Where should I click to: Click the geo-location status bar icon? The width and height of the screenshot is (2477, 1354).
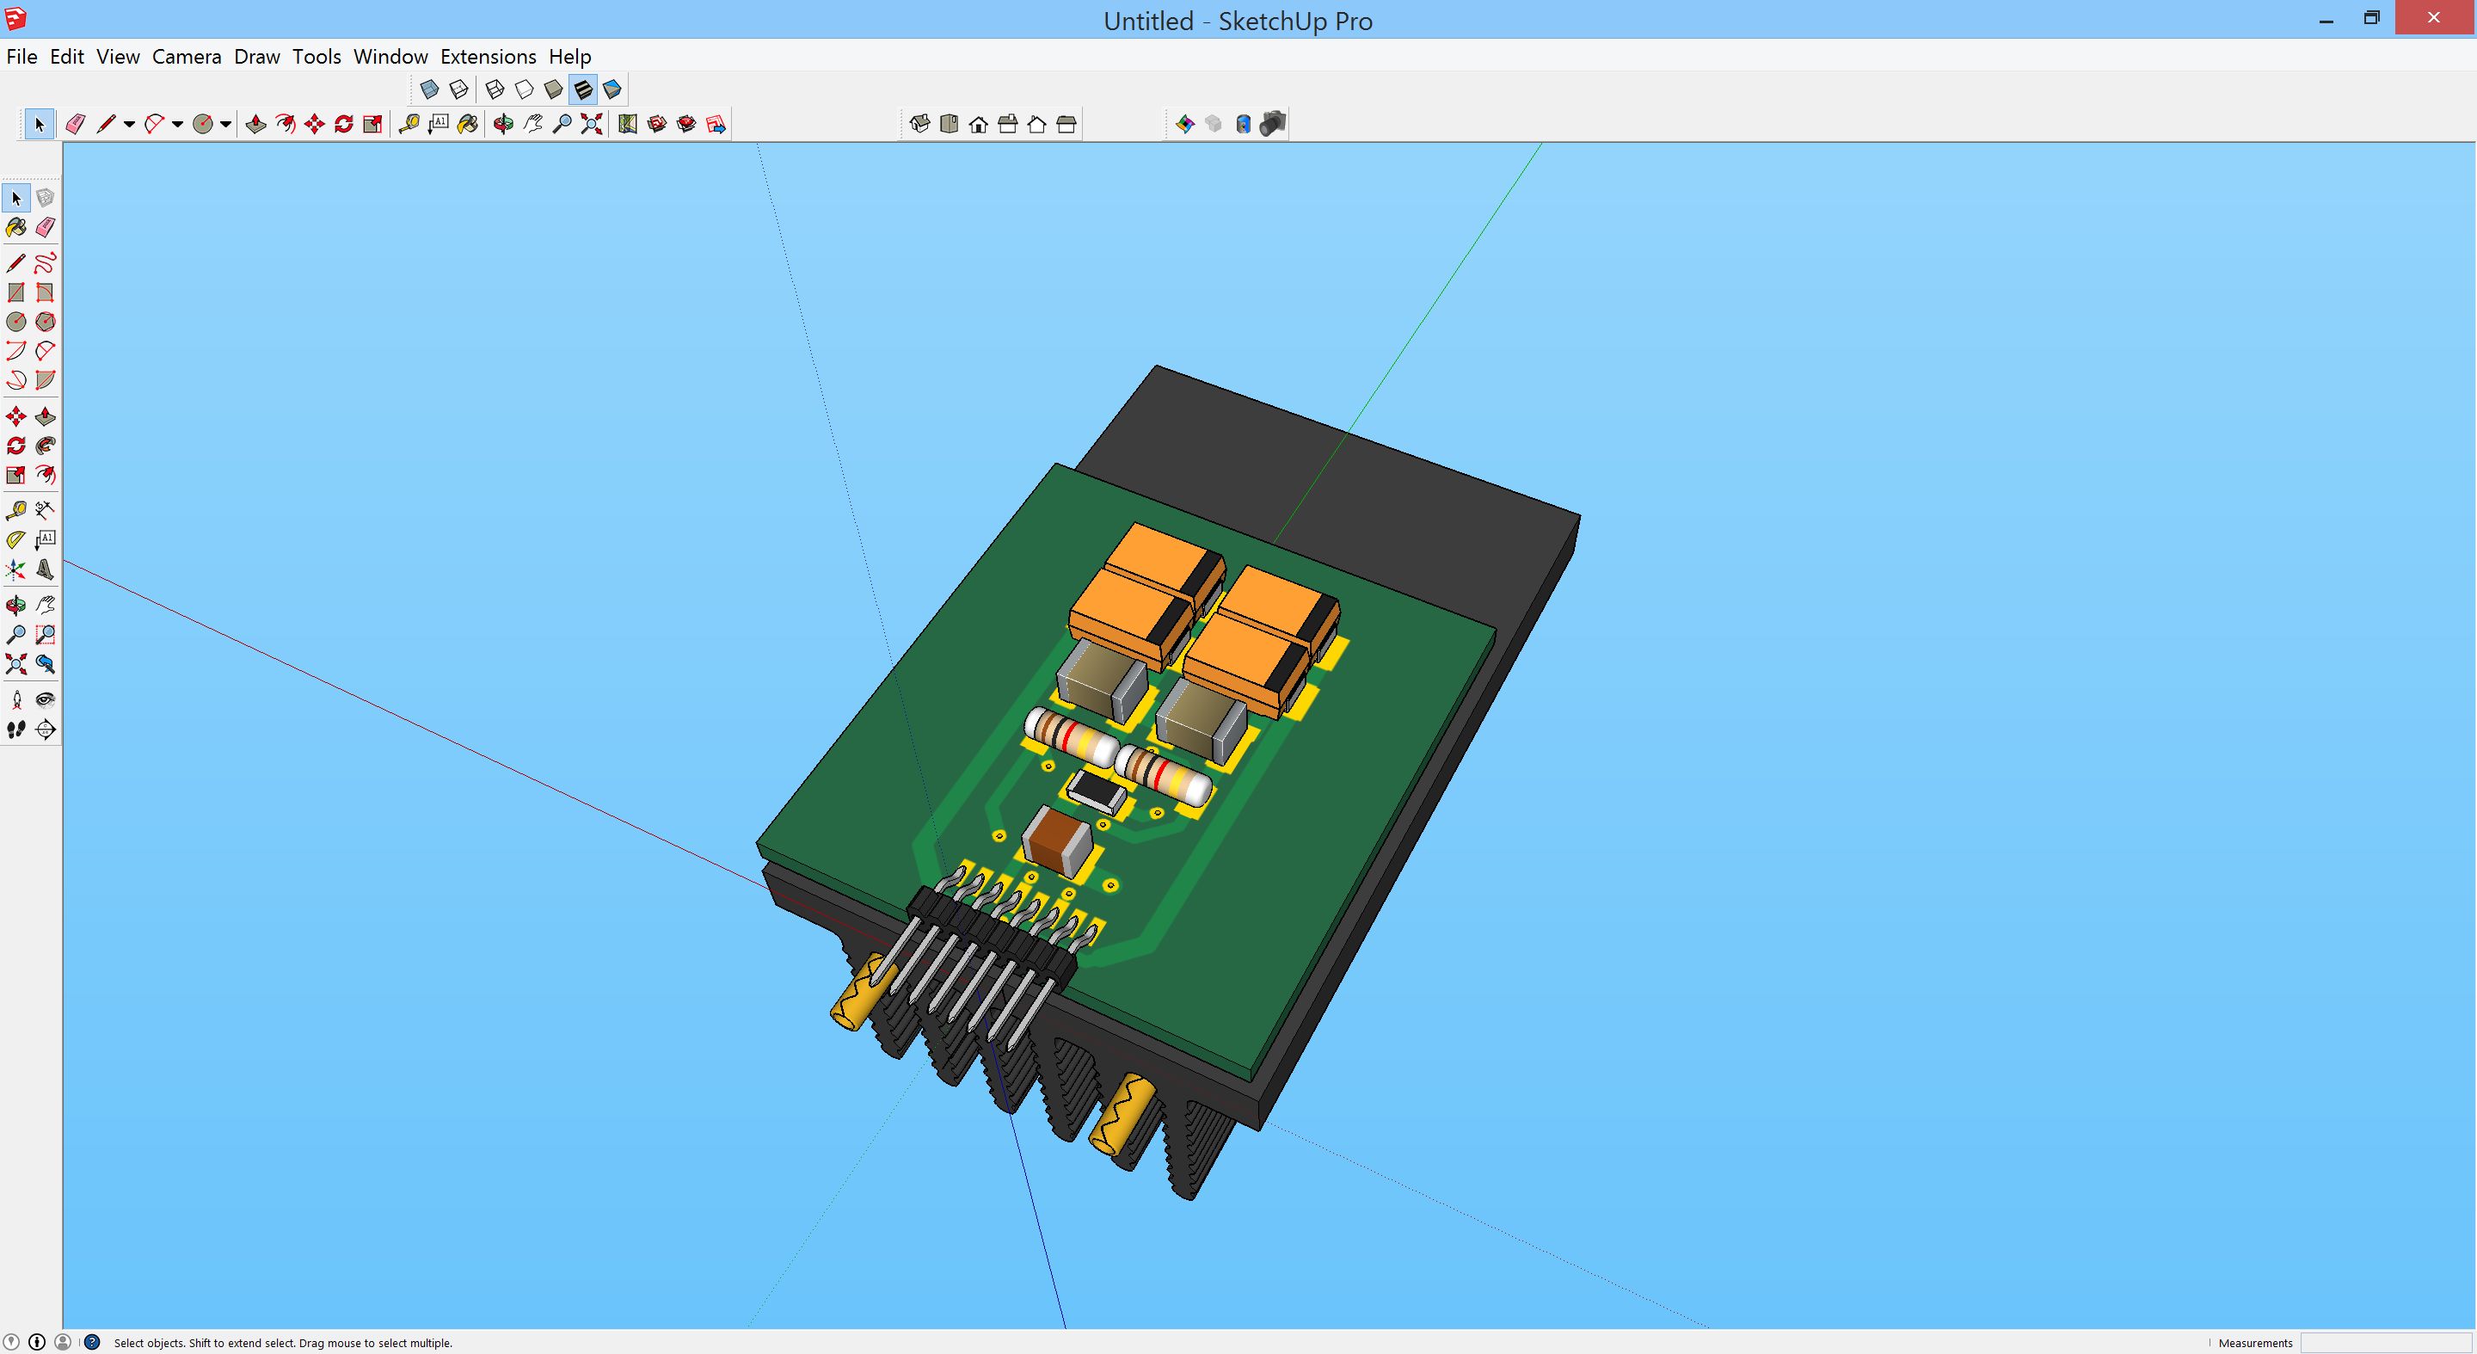pos(11,1343)
